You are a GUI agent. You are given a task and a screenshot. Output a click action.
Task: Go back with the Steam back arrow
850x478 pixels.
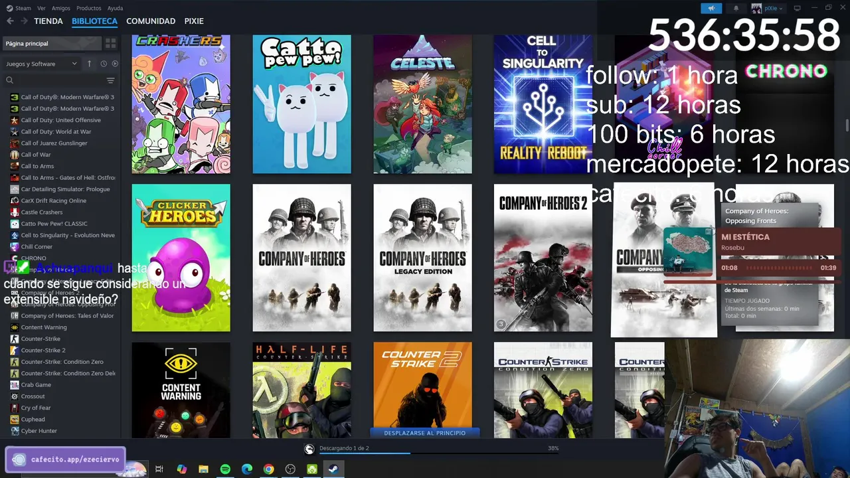(10, 21)
